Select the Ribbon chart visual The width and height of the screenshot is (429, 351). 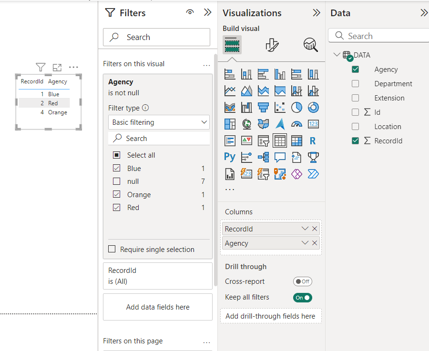pyautogui.click(x=230, y=108)
